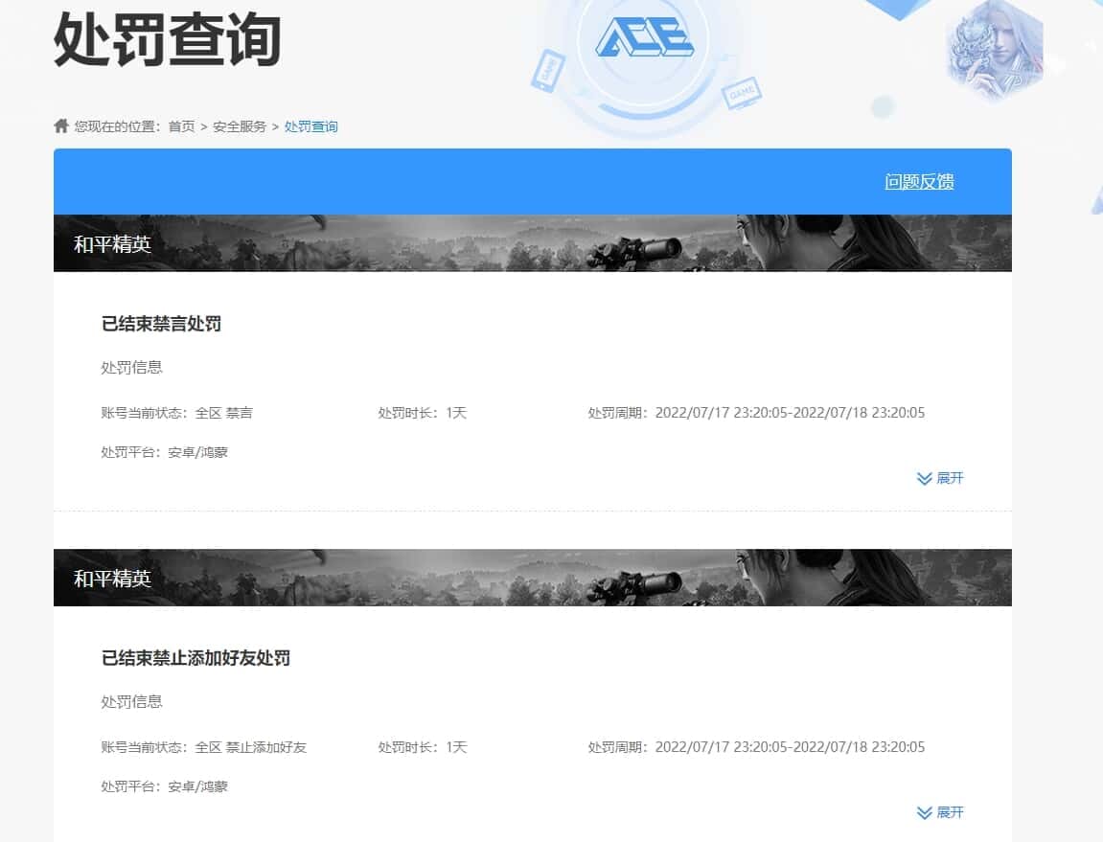
Task: Click 和平精英 banner above 已结束禁止添加好友处罚
Action: [533, 578]
